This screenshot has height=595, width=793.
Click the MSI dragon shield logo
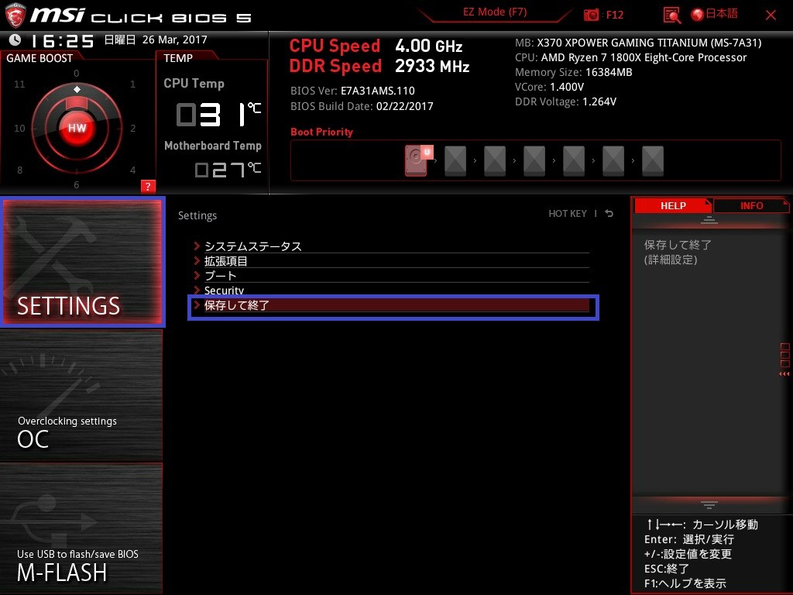point(15,15)
